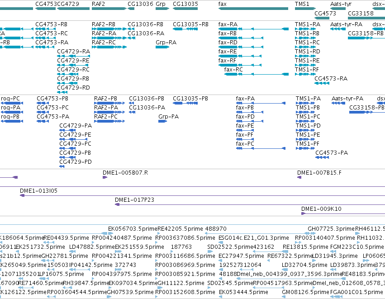This screenshot has height=299, width=385.
Task: Click the CG4729-RA transcript label
Action: point(73,52)
